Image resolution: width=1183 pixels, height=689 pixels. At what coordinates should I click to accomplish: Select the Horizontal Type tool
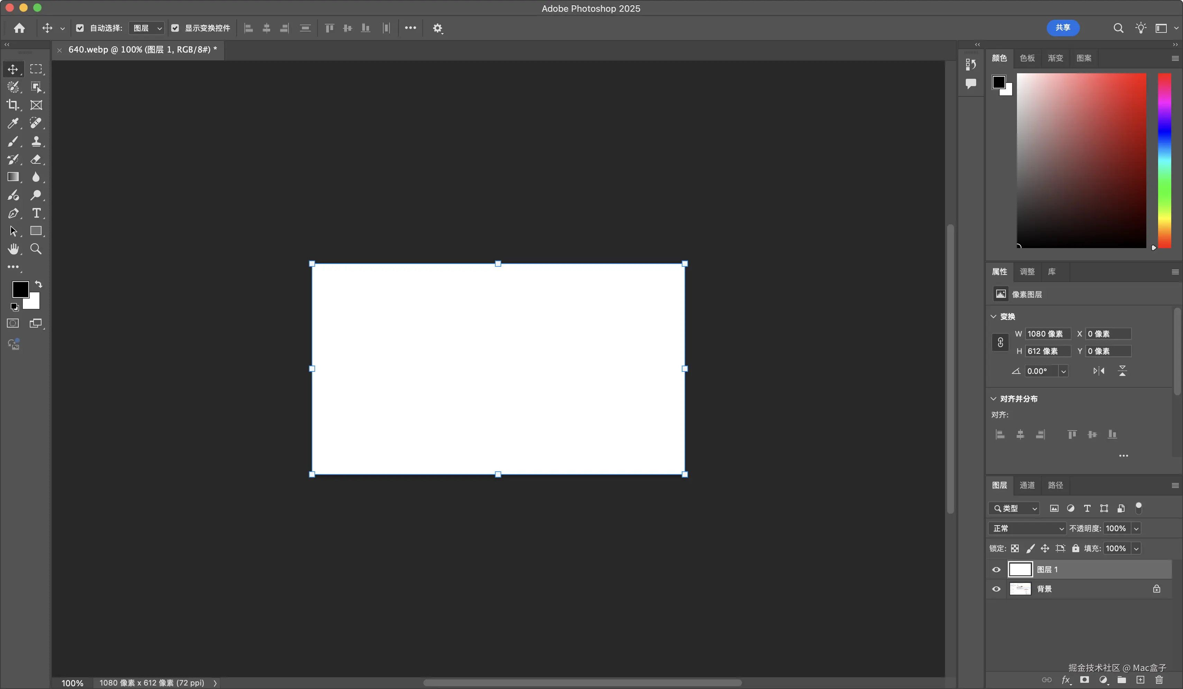point(36,213)
